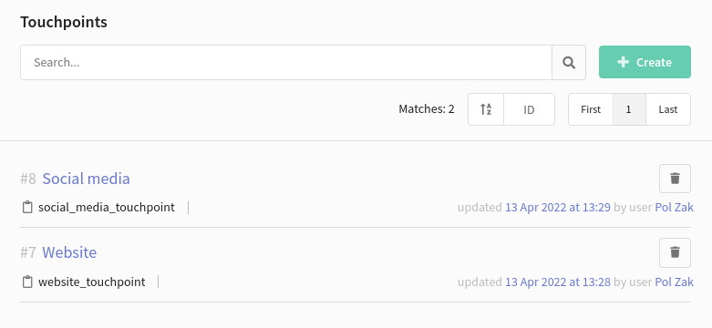
Task: Create a new touchpoint
Action: pyautogui.click(x=645, y=62)
